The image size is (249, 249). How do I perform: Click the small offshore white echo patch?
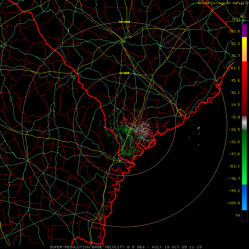coord(199,128)
